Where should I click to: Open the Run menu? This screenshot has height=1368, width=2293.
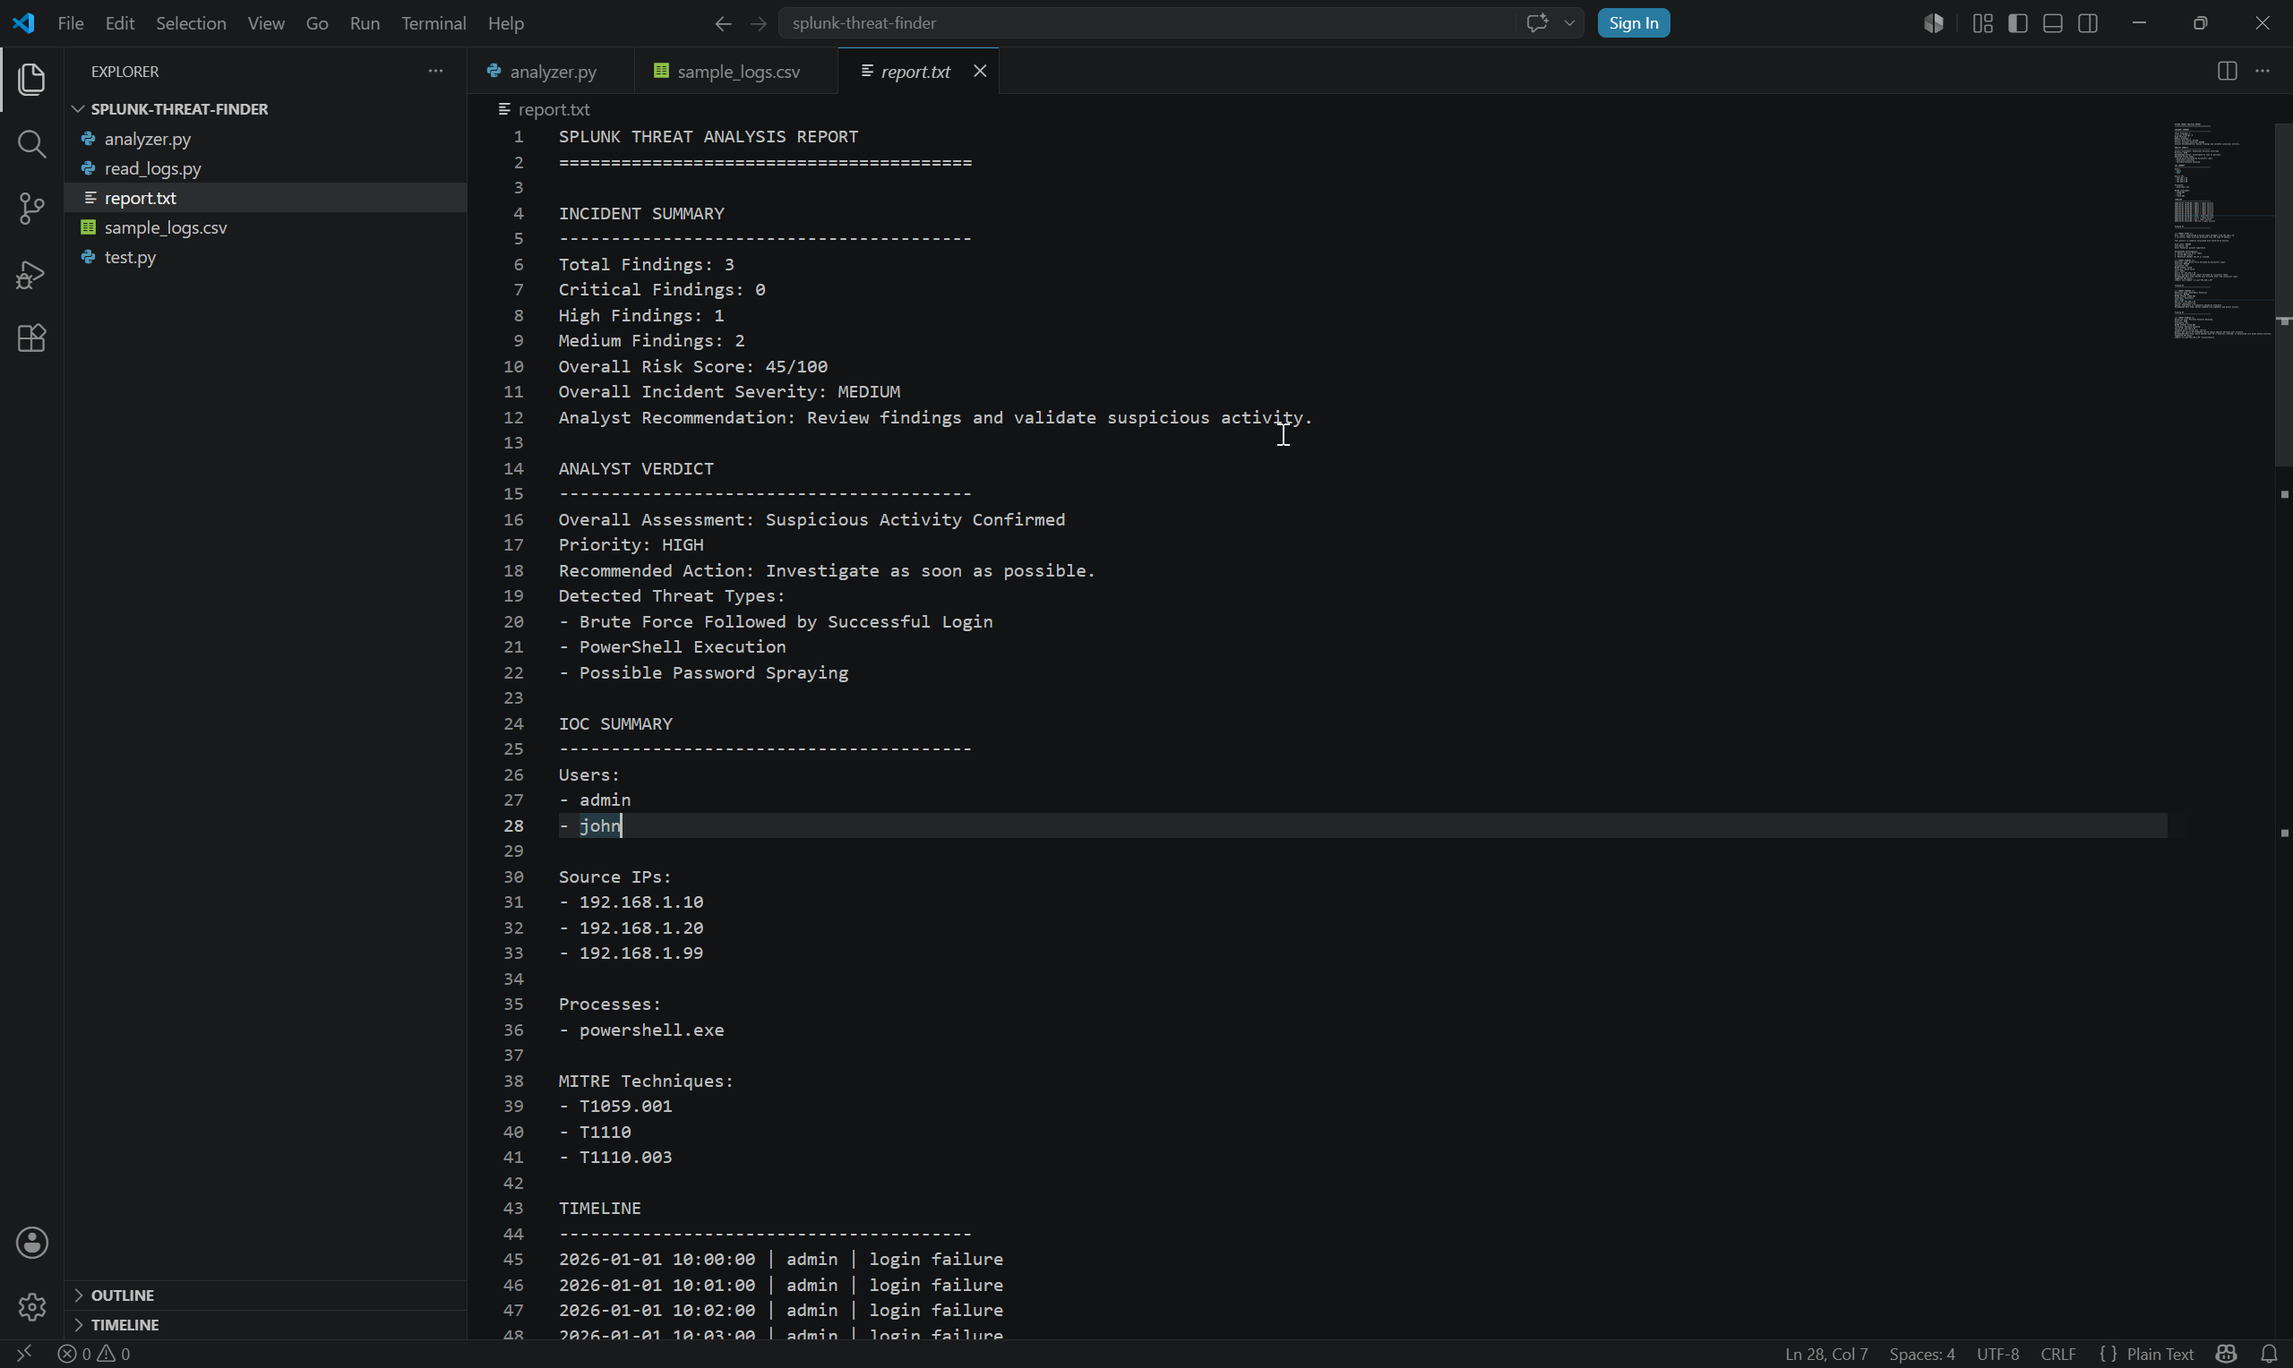[x=365, y=24]
